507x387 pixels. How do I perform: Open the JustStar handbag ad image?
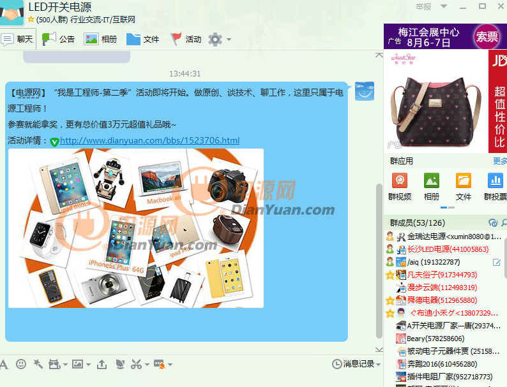[x=436, y=101]
